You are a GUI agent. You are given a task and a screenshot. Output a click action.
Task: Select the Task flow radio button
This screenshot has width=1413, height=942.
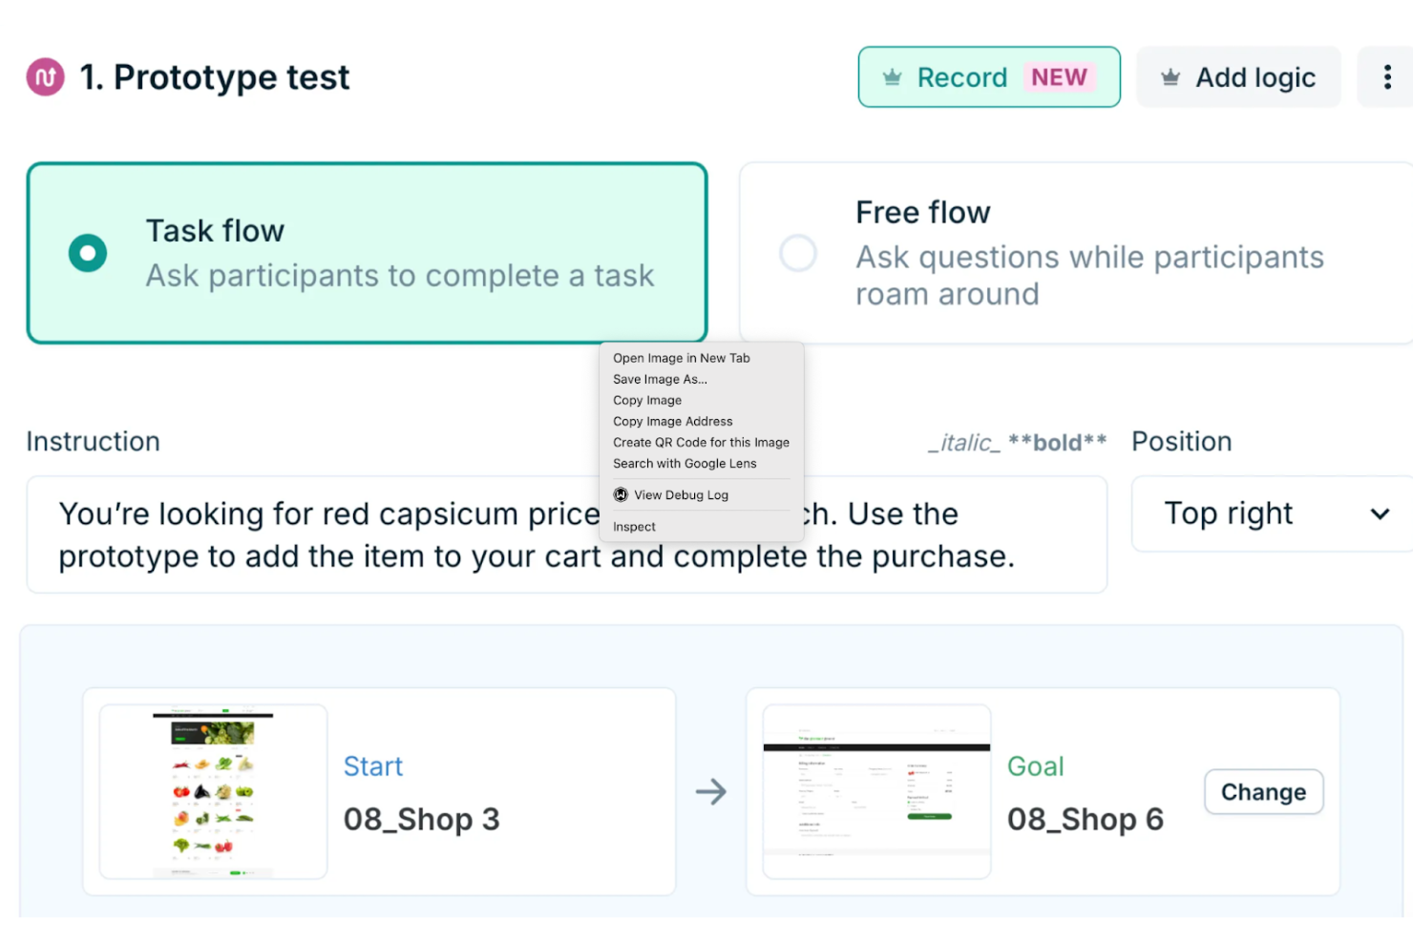click(x=88, y=253)
